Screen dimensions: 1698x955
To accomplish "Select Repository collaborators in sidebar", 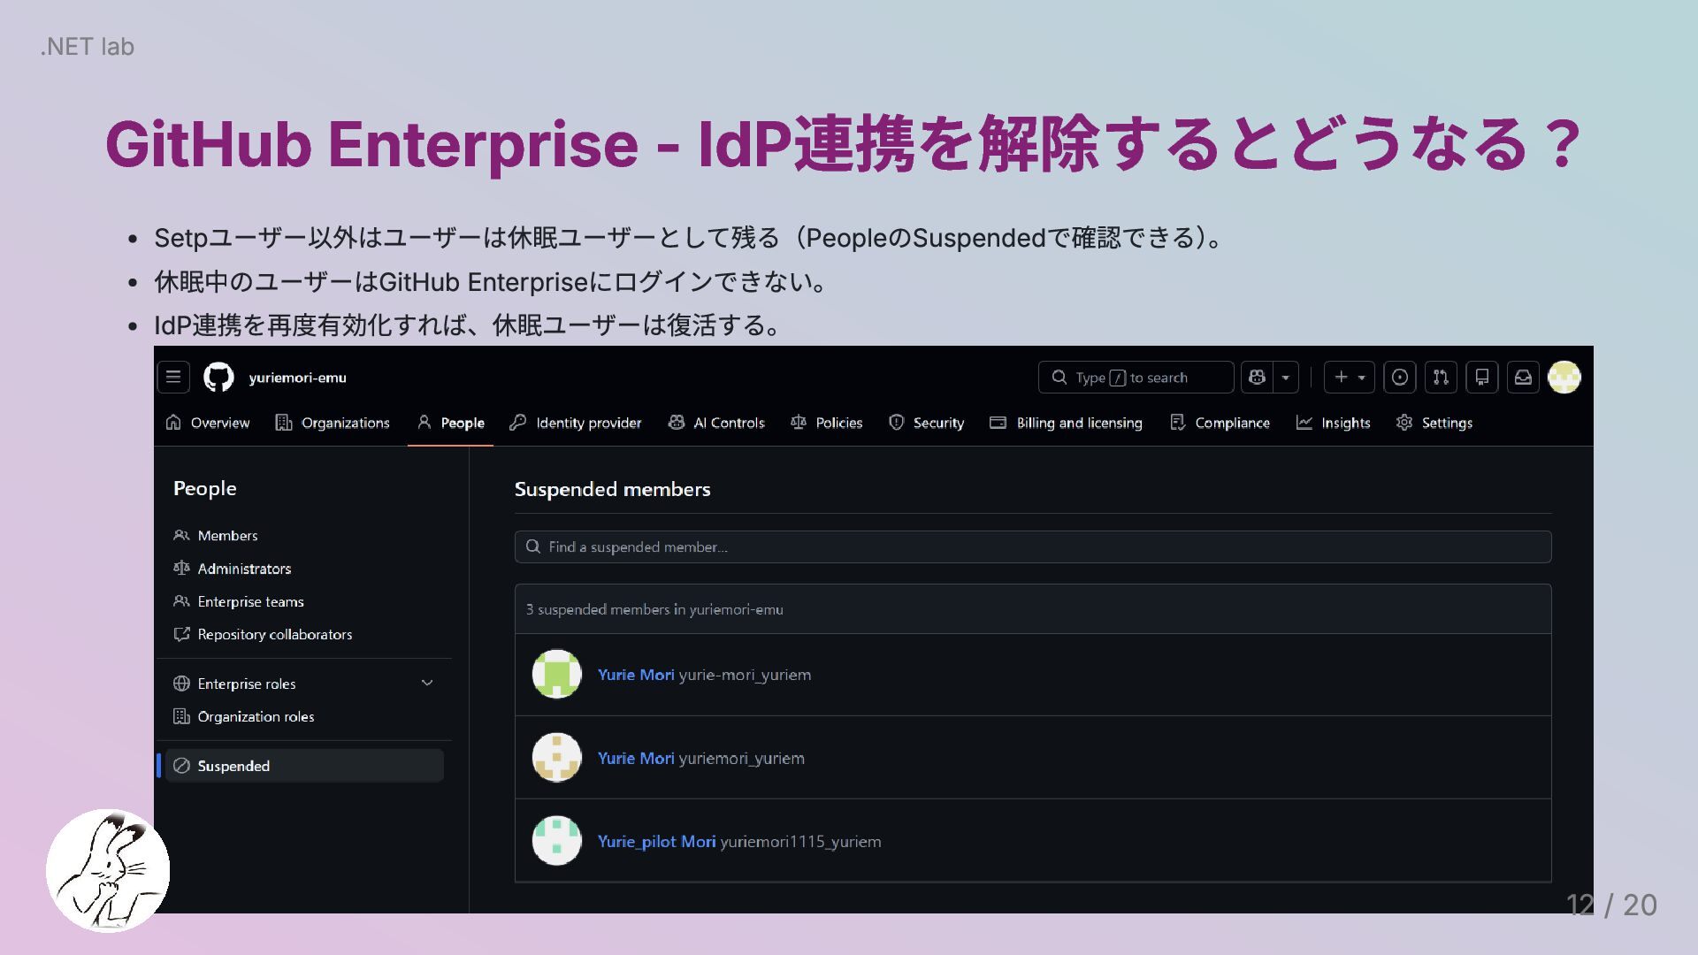I will [274, 635].
